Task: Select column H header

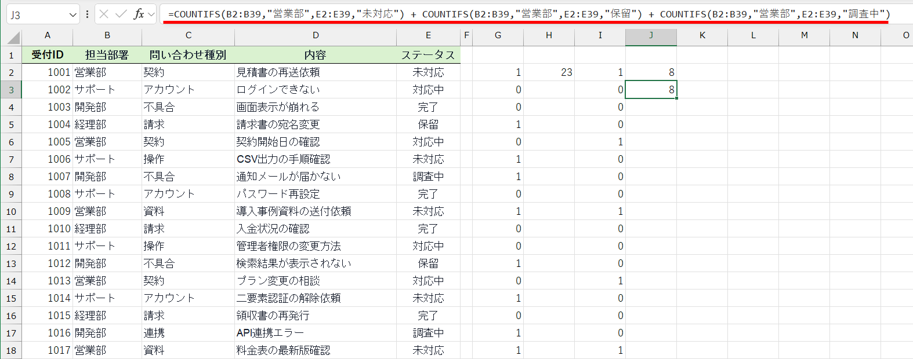Action: pyautogui.click(x=549, y=35)
